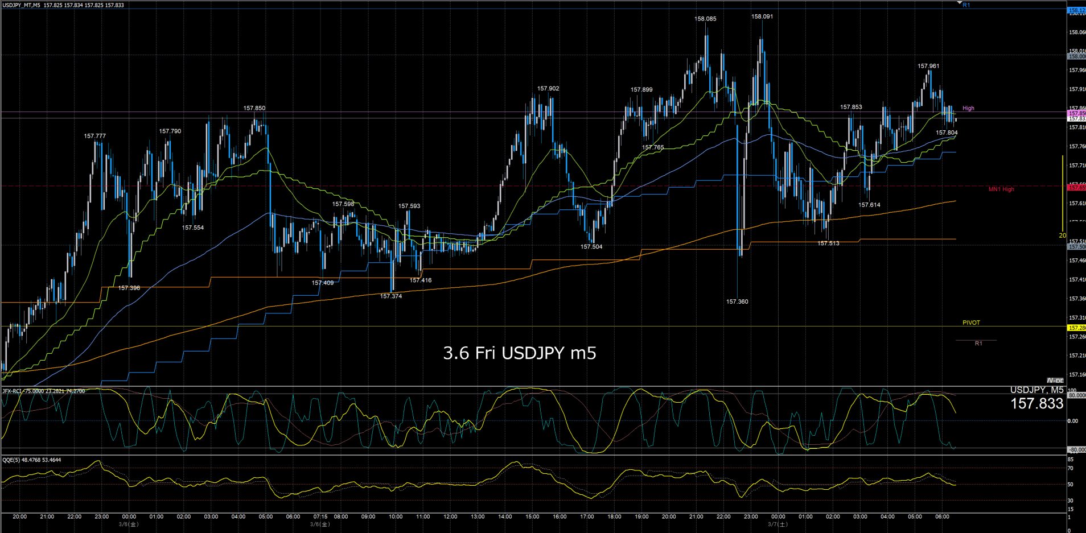Select the '3.6 Fri USDJPY m5' text label
The height and width of the screenshot is (533, 1086).
(519, 353)
